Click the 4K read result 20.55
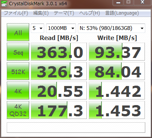 pos(59,91)
